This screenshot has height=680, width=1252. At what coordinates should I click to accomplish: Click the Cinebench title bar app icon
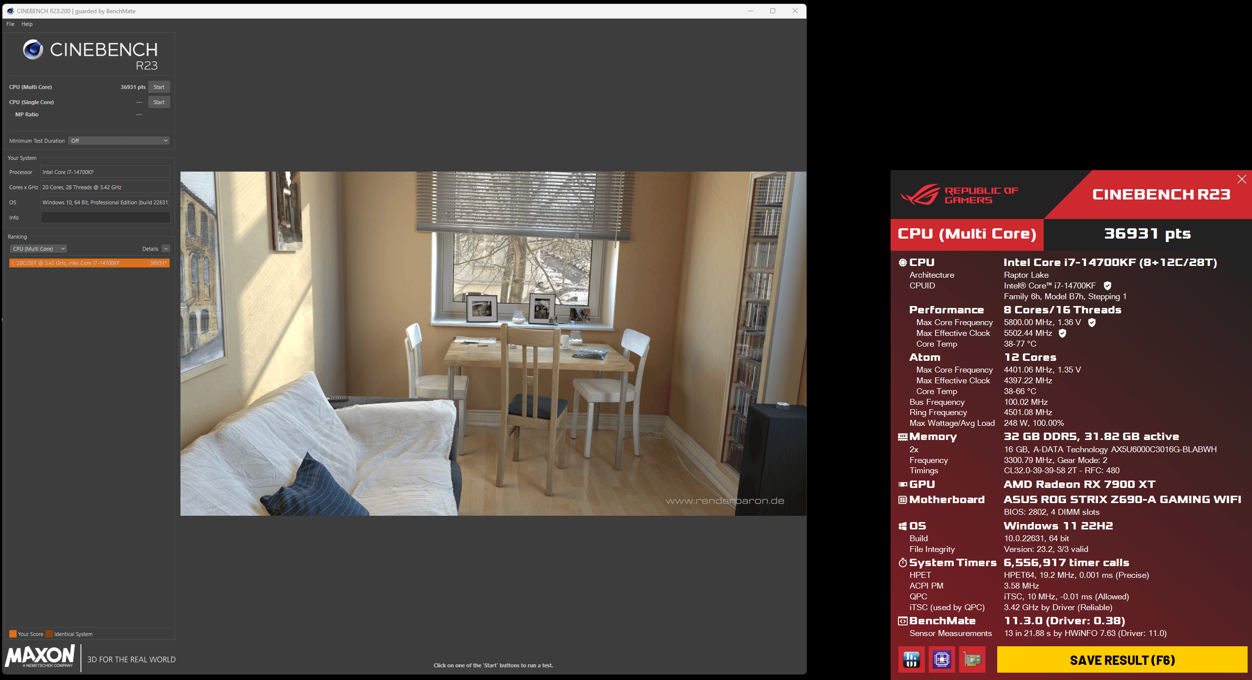point(10,11)
